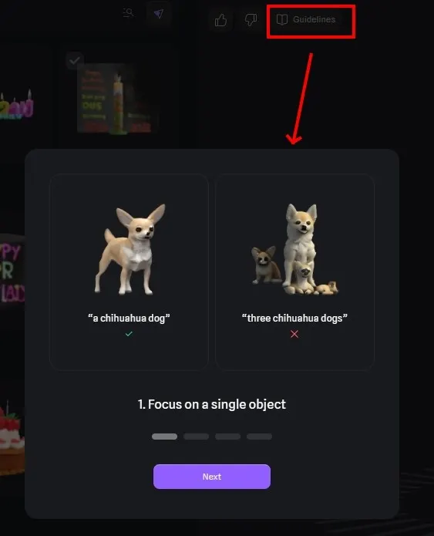
Task: Select the fourth slide indicator pill
Action: pos(259,437)
